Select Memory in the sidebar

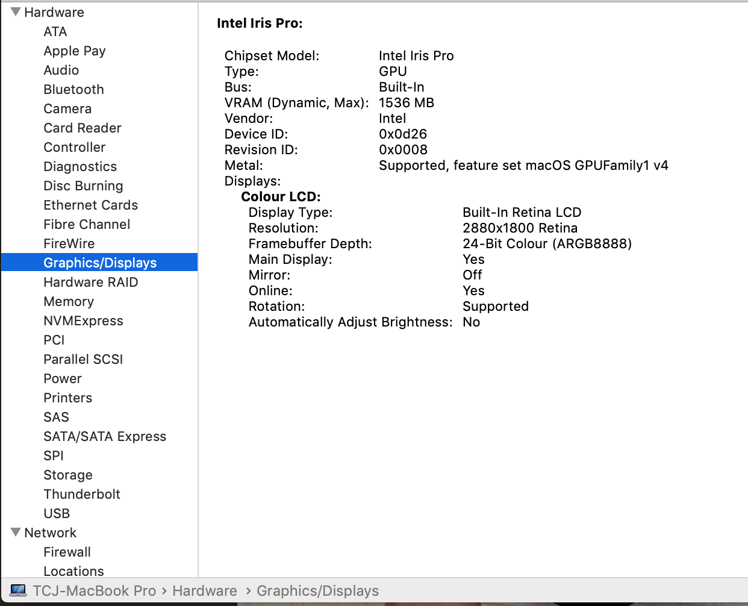[69, 301]
